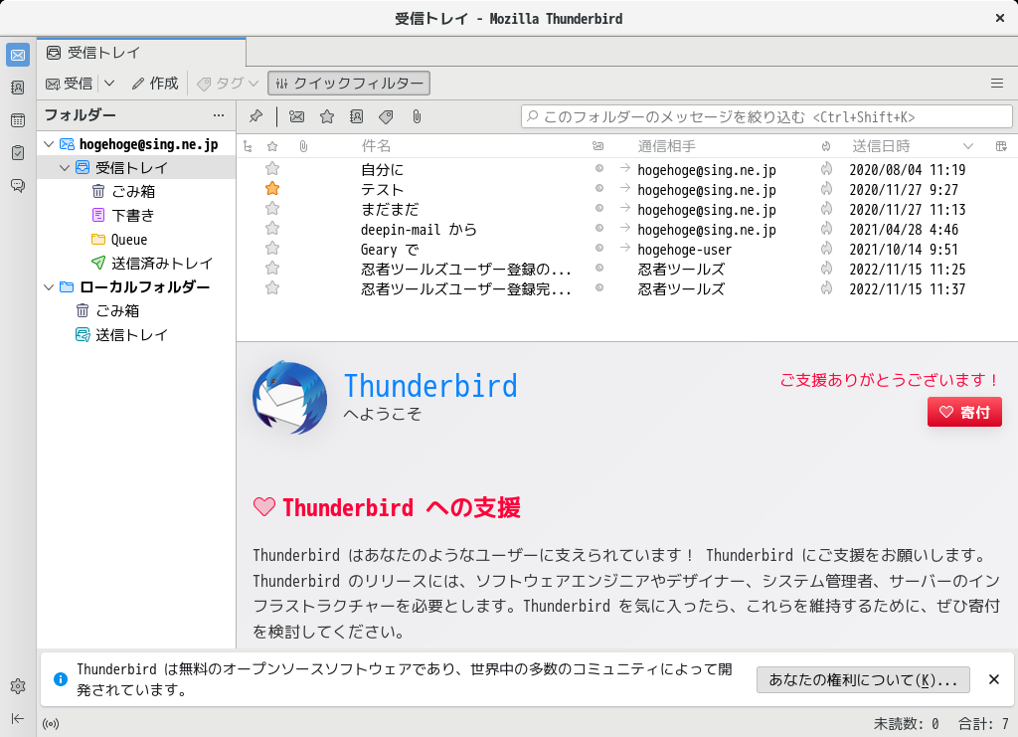Toggle the Quick Filter bar button
Viewport: 1018px width, 737px height.
pyautogui.click(x=349, y=84)
